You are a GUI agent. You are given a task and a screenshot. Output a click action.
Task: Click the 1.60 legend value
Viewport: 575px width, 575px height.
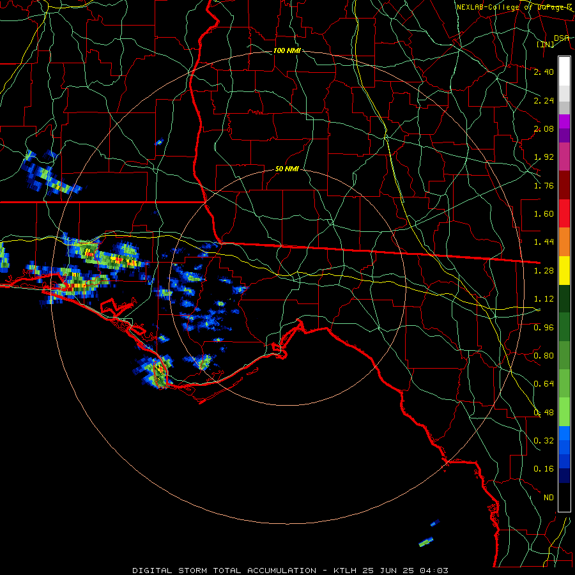544,214
